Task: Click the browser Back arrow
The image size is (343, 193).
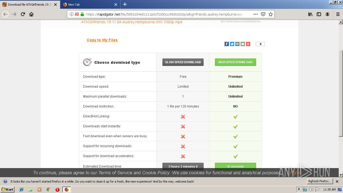Action: coord(5,14)
